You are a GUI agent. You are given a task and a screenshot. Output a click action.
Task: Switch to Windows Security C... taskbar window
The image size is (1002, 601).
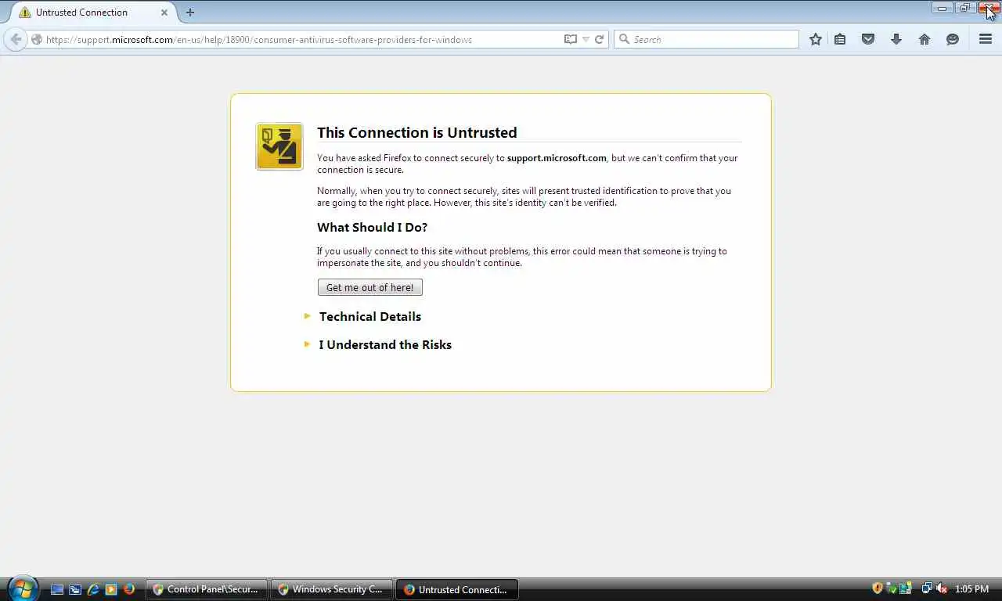pyautogui.click(x=331, y=589)
